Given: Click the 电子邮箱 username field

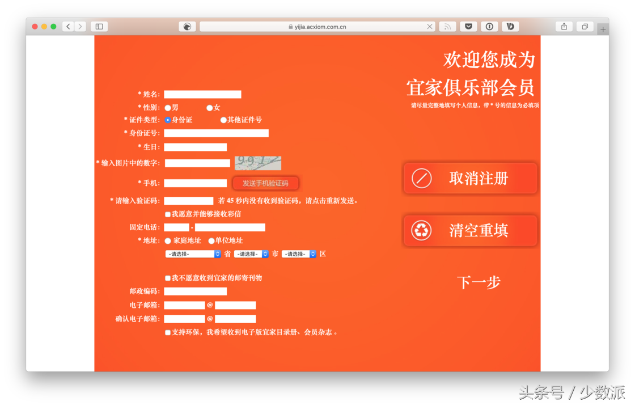Looking at the screenshot, I should [x=184, y=306].
